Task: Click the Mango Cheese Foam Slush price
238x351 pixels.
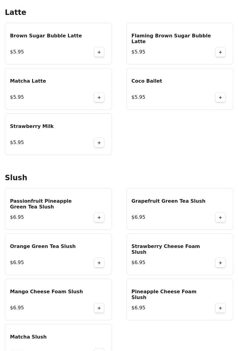Action: coord(17,308)
